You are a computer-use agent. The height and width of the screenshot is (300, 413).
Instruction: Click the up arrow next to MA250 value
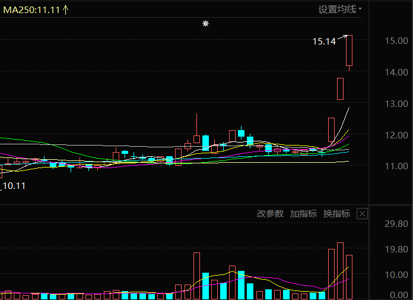pyautogui.click(x=66, y=10)
